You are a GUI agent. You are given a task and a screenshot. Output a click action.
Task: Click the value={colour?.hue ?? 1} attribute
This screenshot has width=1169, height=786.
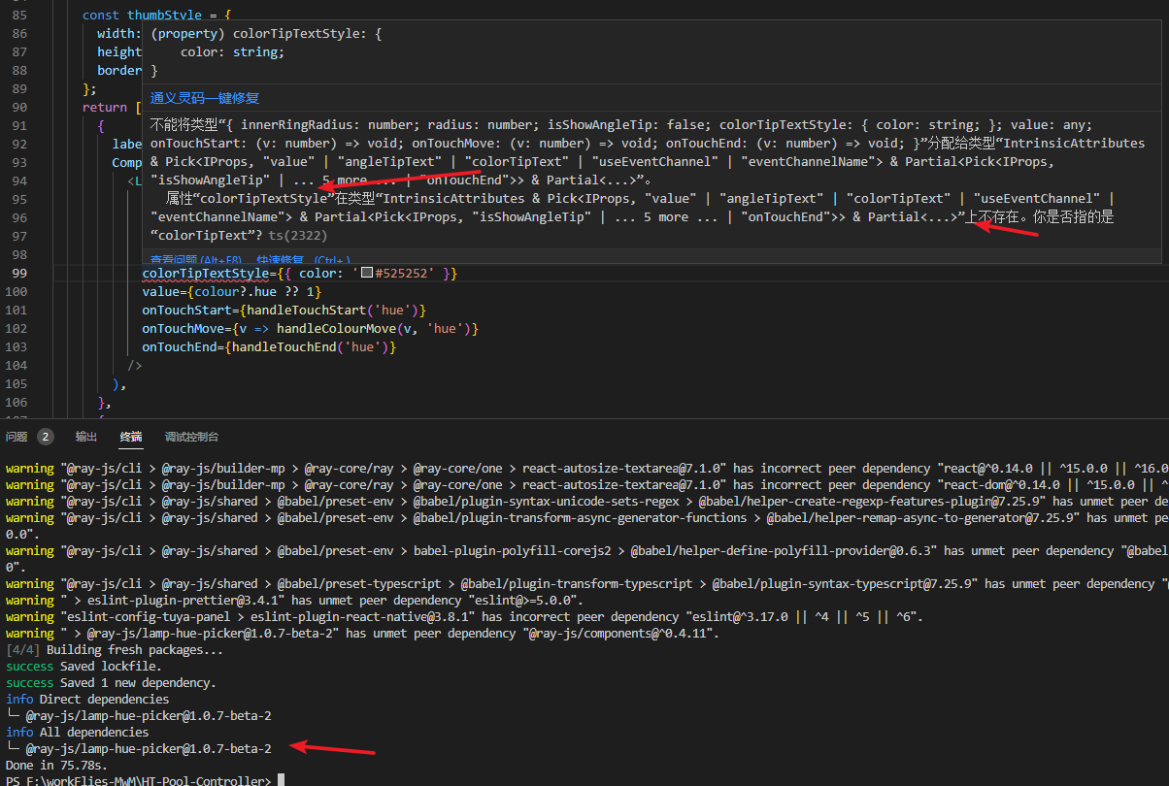231,292
